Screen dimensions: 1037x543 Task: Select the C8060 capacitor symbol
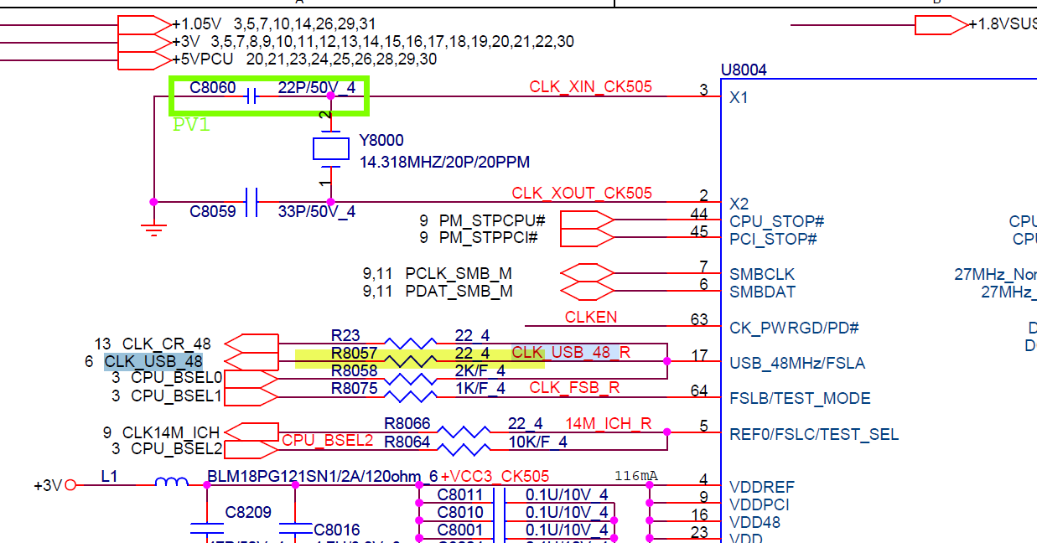click(x=251, y=96)
